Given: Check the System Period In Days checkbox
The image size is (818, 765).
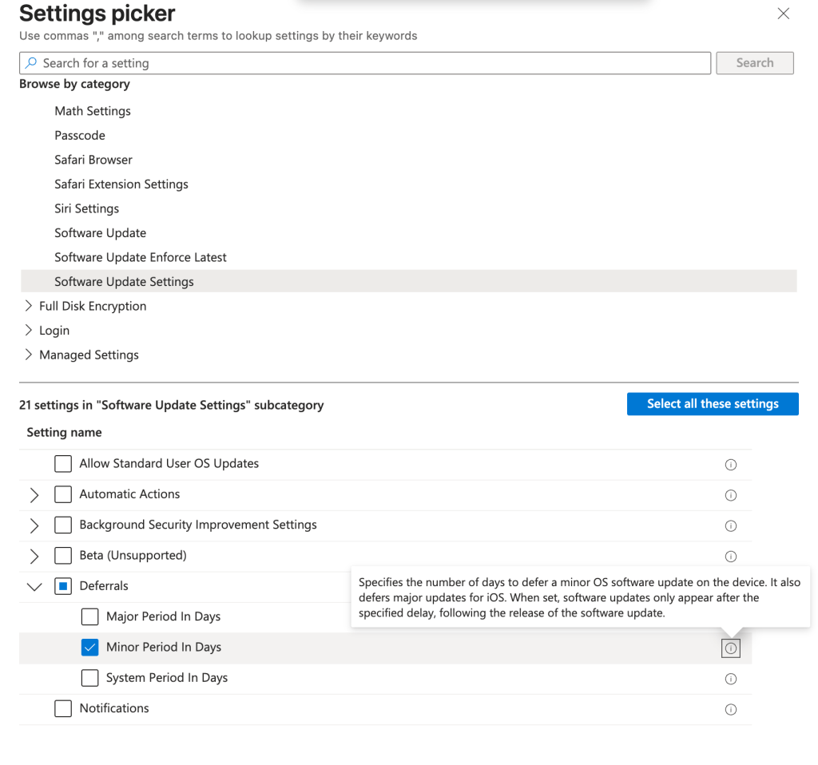Looking at the screenshot, I should coord(90,678).
